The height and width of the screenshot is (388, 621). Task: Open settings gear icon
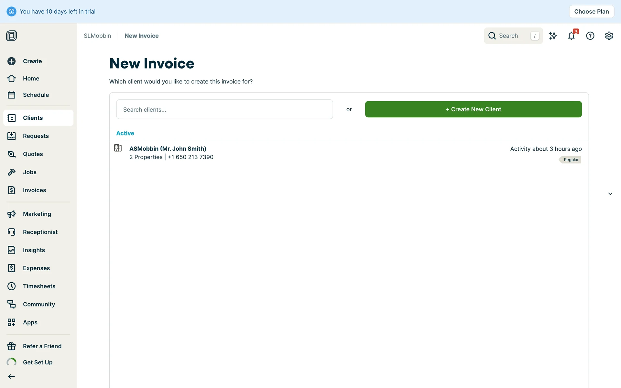(x=609, y=36)
